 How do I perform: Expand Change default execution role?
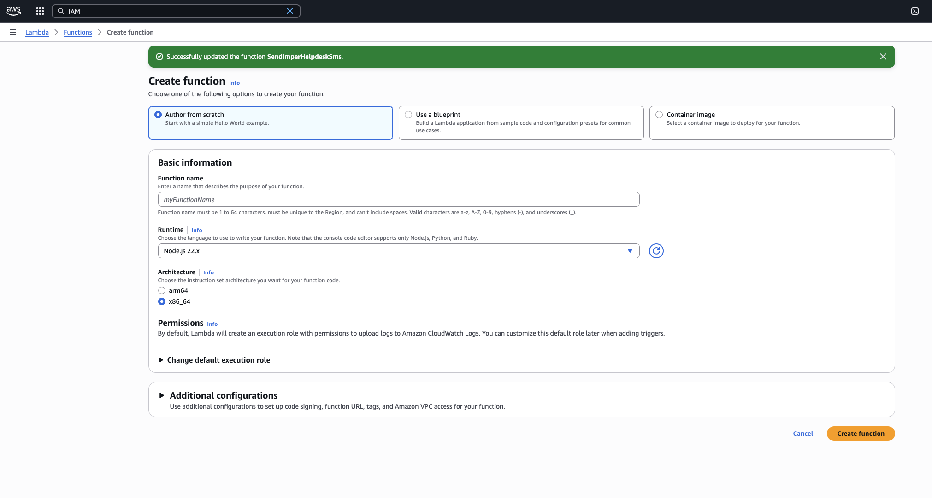(x=214, y=360)
